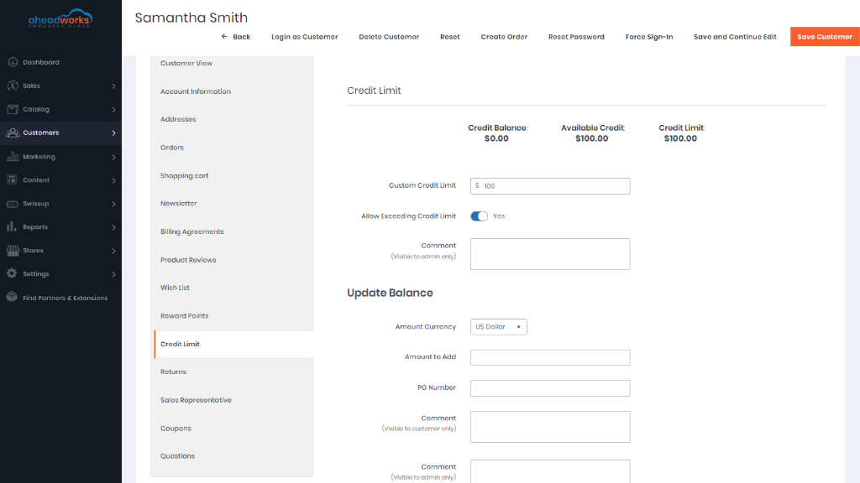The height and width of the screenshot is (483, 860).
Task: Click the Swissup icon in sidebar
Action: pos(12,204)
